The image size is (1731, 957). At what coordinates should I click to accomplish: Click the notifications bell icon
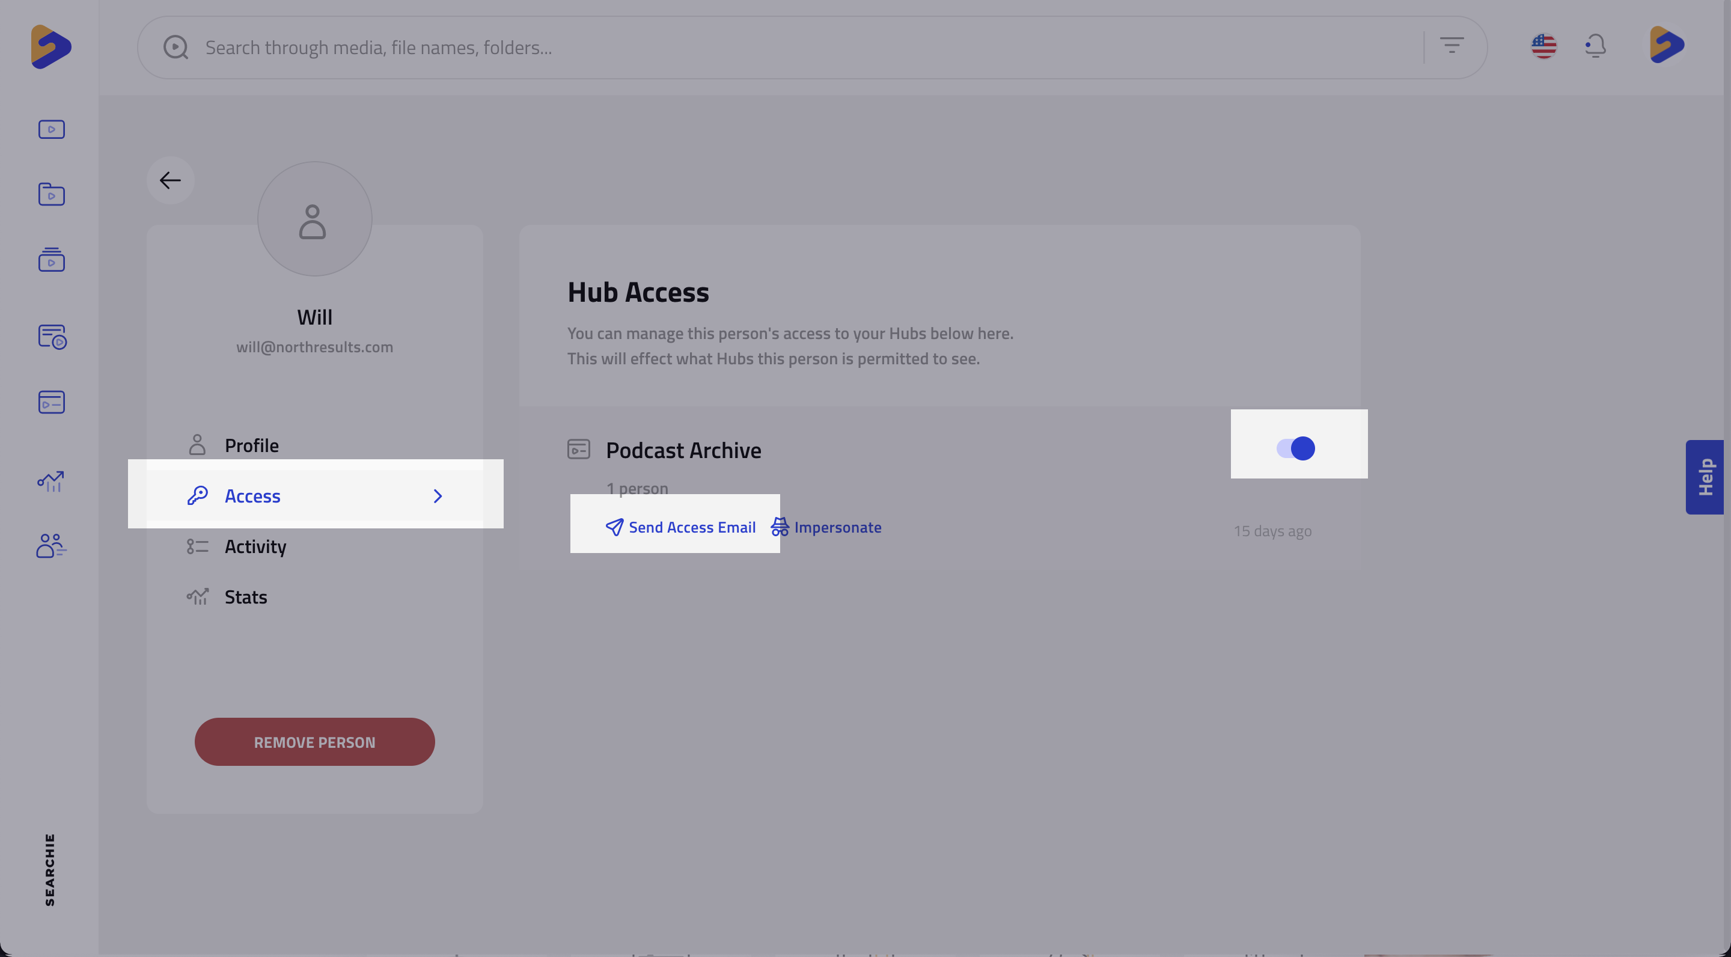pos(1595,46)
